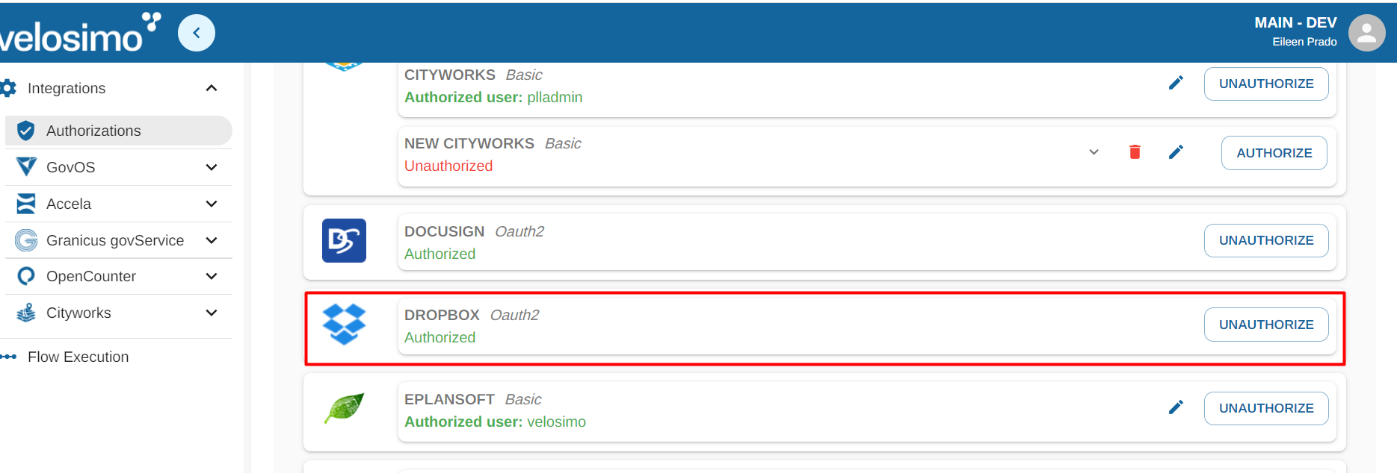Click 'Authorized user: plladmin' text
Screen dimensions: 1397x473
(493, 97)
